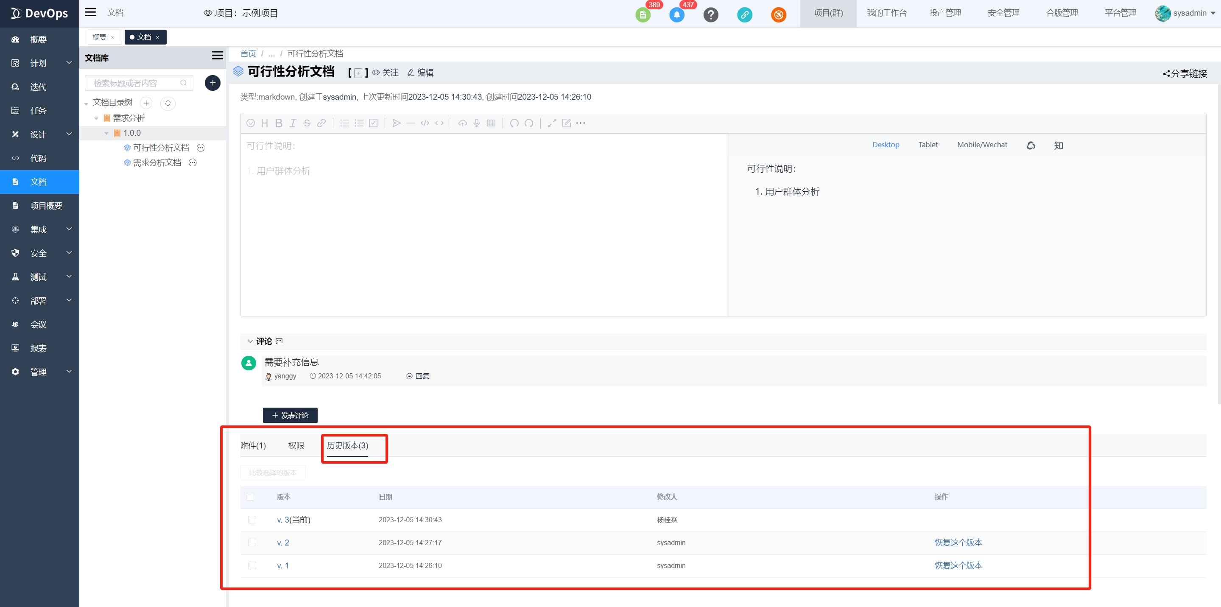Open the help question mark icon
This screenshot has height=607, width=1221.
710,15
